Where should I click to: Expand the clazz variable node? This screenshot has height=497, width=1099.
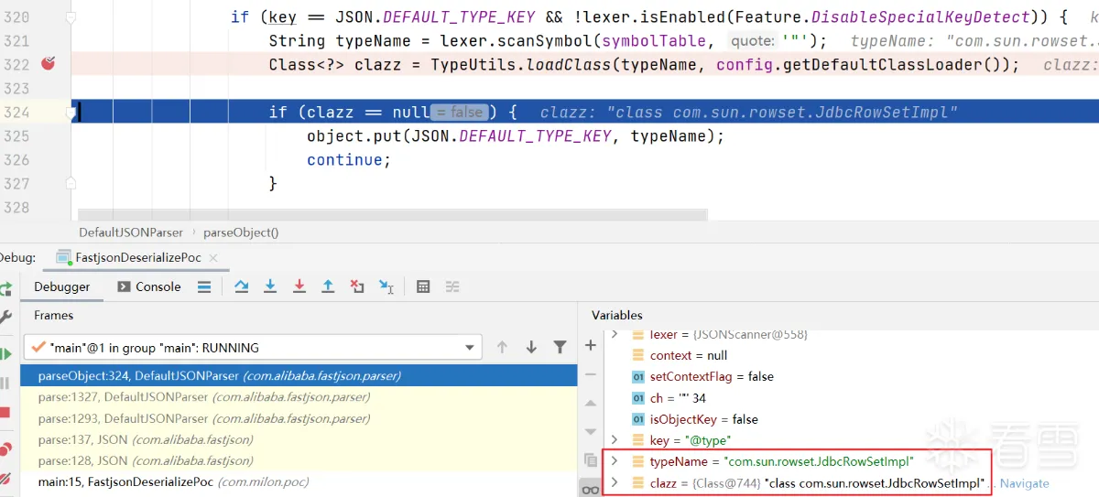[615, 482]
